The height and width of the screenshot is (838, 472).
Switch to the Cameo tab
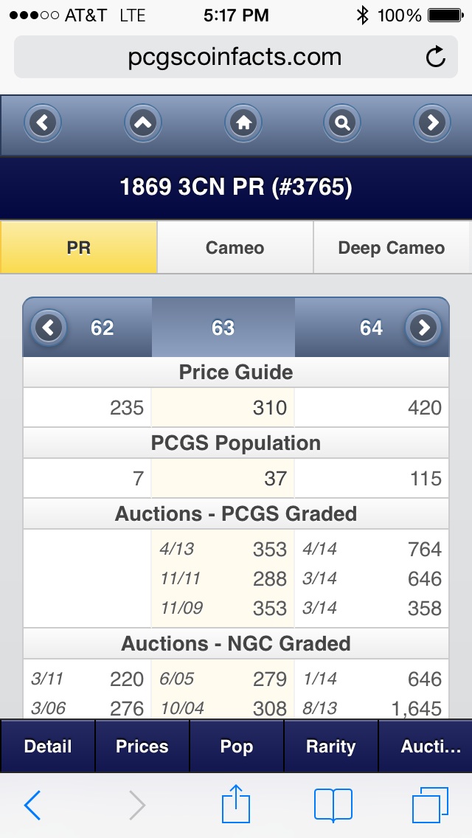pyautogui.click(x=235, y=247)
